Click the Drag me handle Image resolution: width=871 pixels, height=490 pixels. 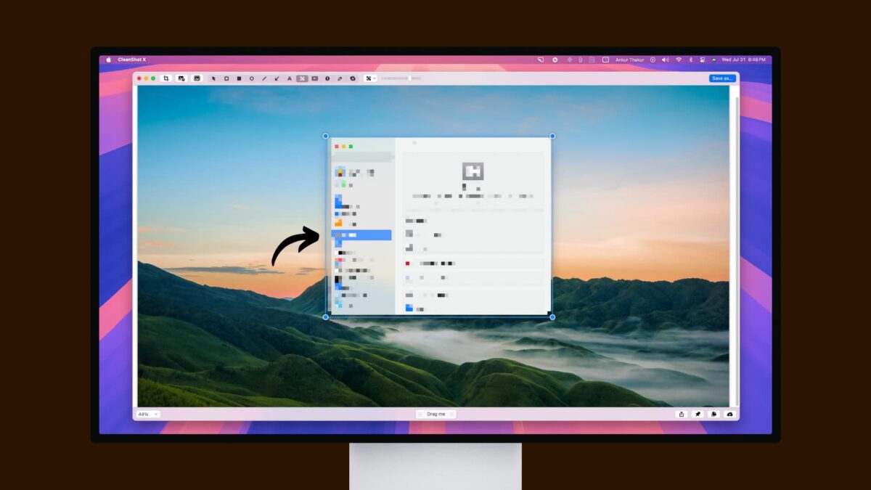pos(435,414)
